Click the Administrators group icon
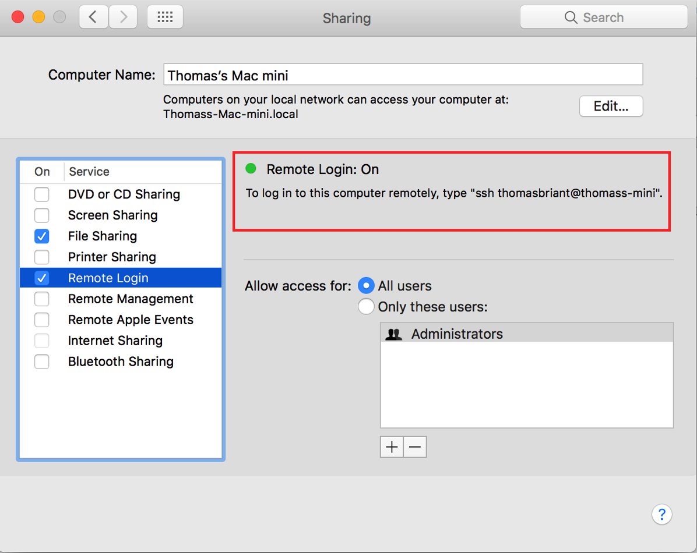697x553 pixels. [393, 334]
